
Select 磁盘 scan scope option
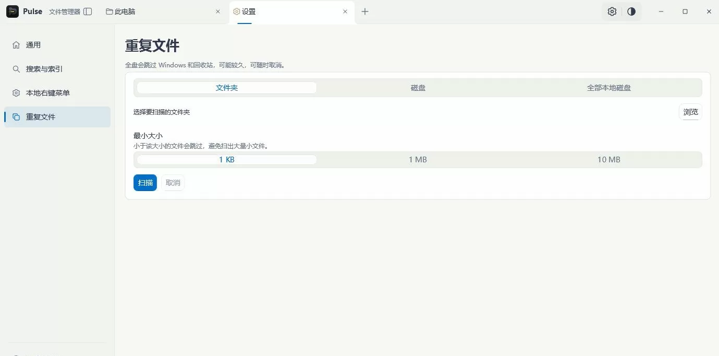click(x=418, y=88)
